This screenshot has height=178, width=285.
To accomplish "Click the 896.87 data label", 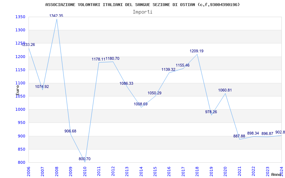I will [268, 134].
